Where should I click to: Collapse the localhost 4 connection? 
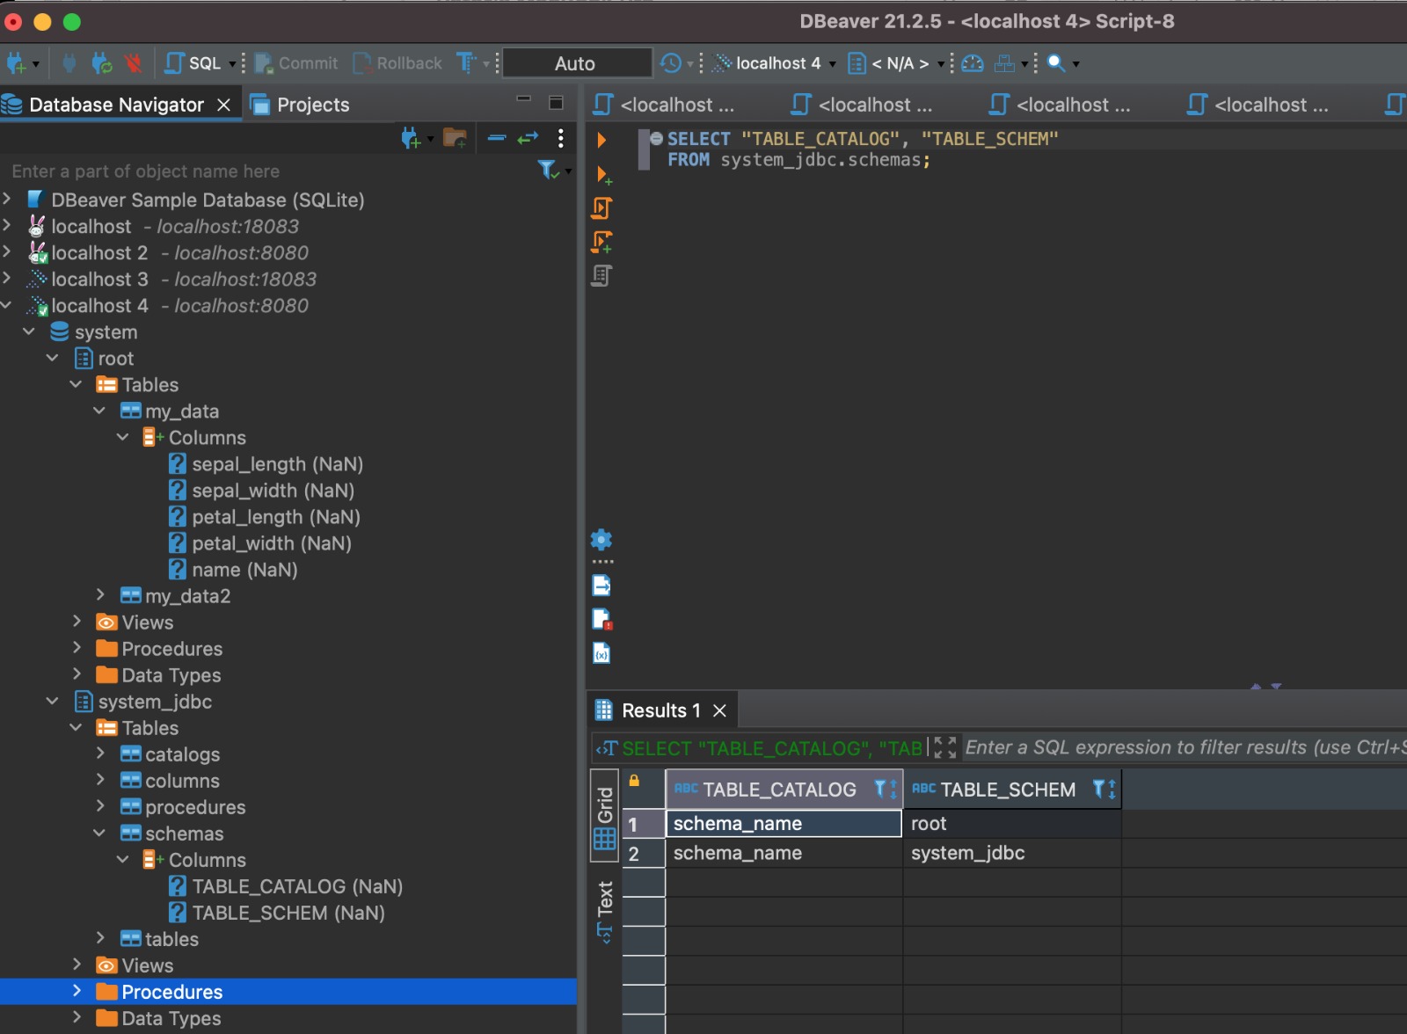click(7, 305)
